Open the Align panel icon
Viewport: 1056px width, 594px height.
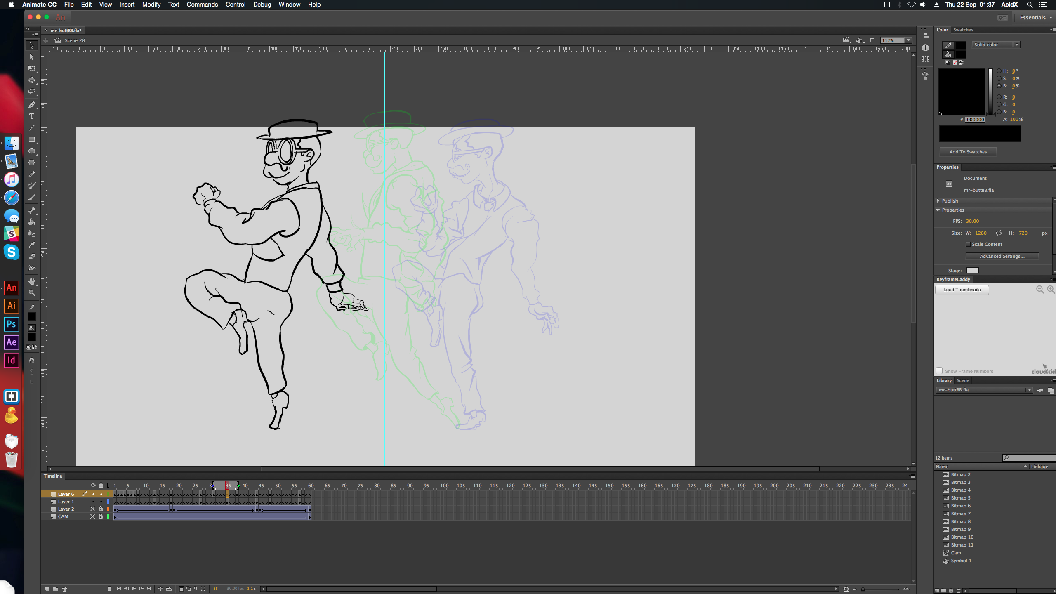coord(926,36)
